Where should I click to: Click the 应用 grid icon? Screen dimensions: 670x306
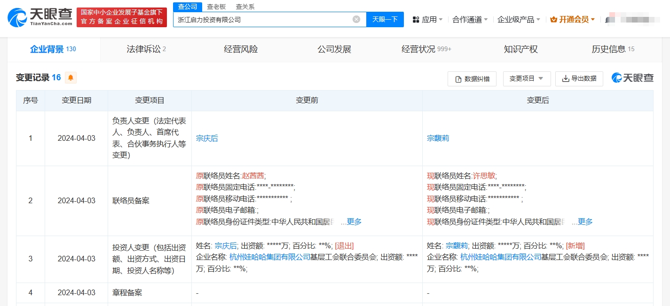[416, 20]
